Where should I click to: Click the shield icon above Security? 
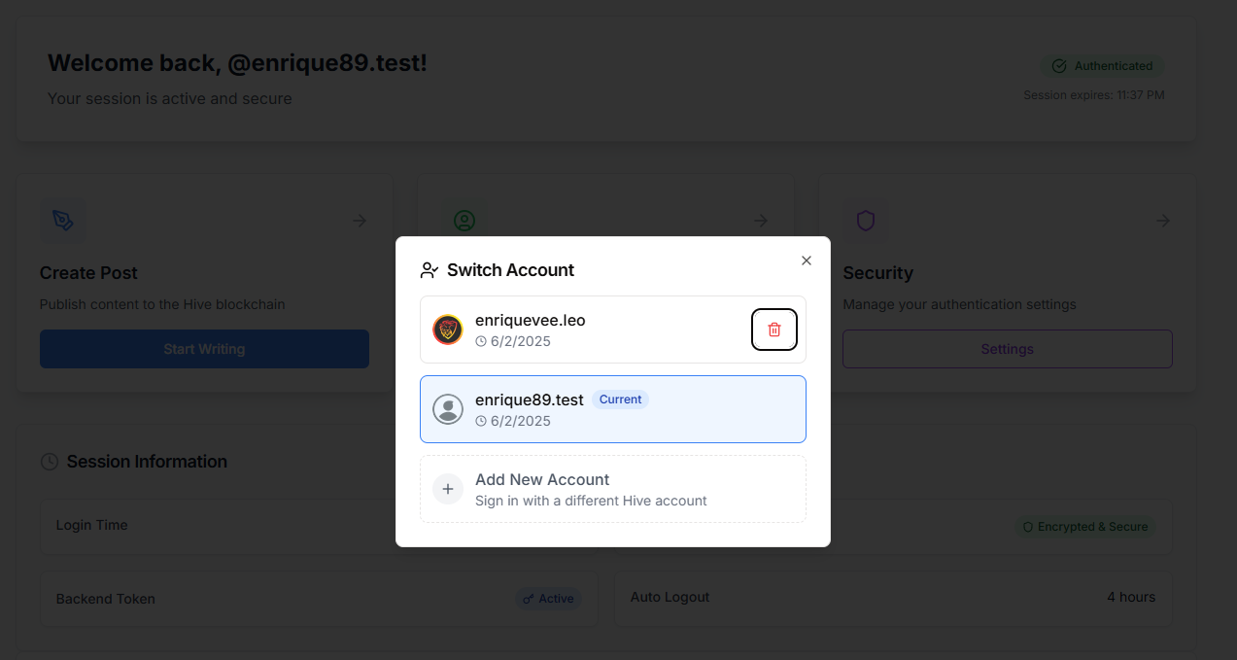866,221
